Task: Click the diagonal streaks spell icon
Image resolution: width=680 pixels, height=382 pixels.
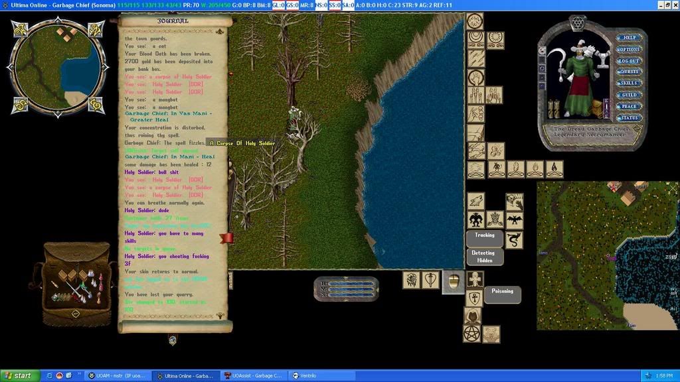Action: pos(475,58)
